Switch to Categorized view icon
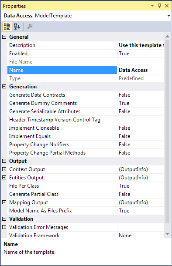Viewport: 172px width, 266px height. (x=7, y=27)
